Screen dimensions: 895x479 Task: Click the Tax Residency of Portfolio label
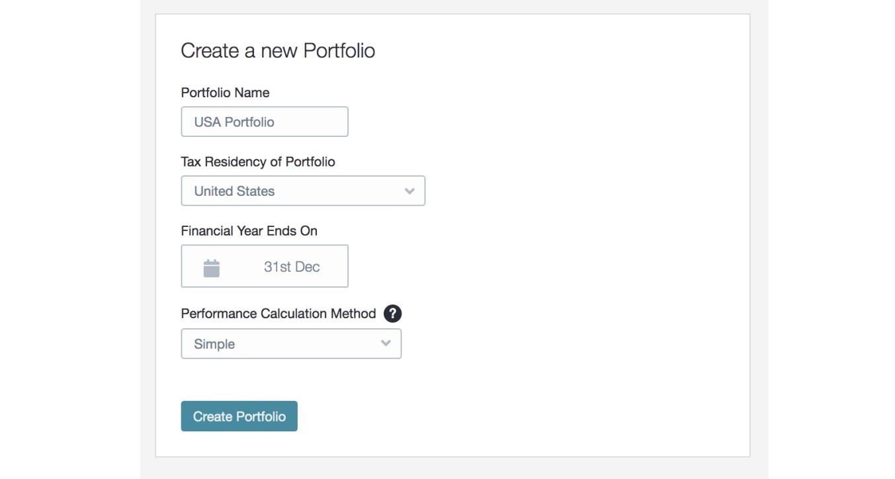[x=258, y=161]
